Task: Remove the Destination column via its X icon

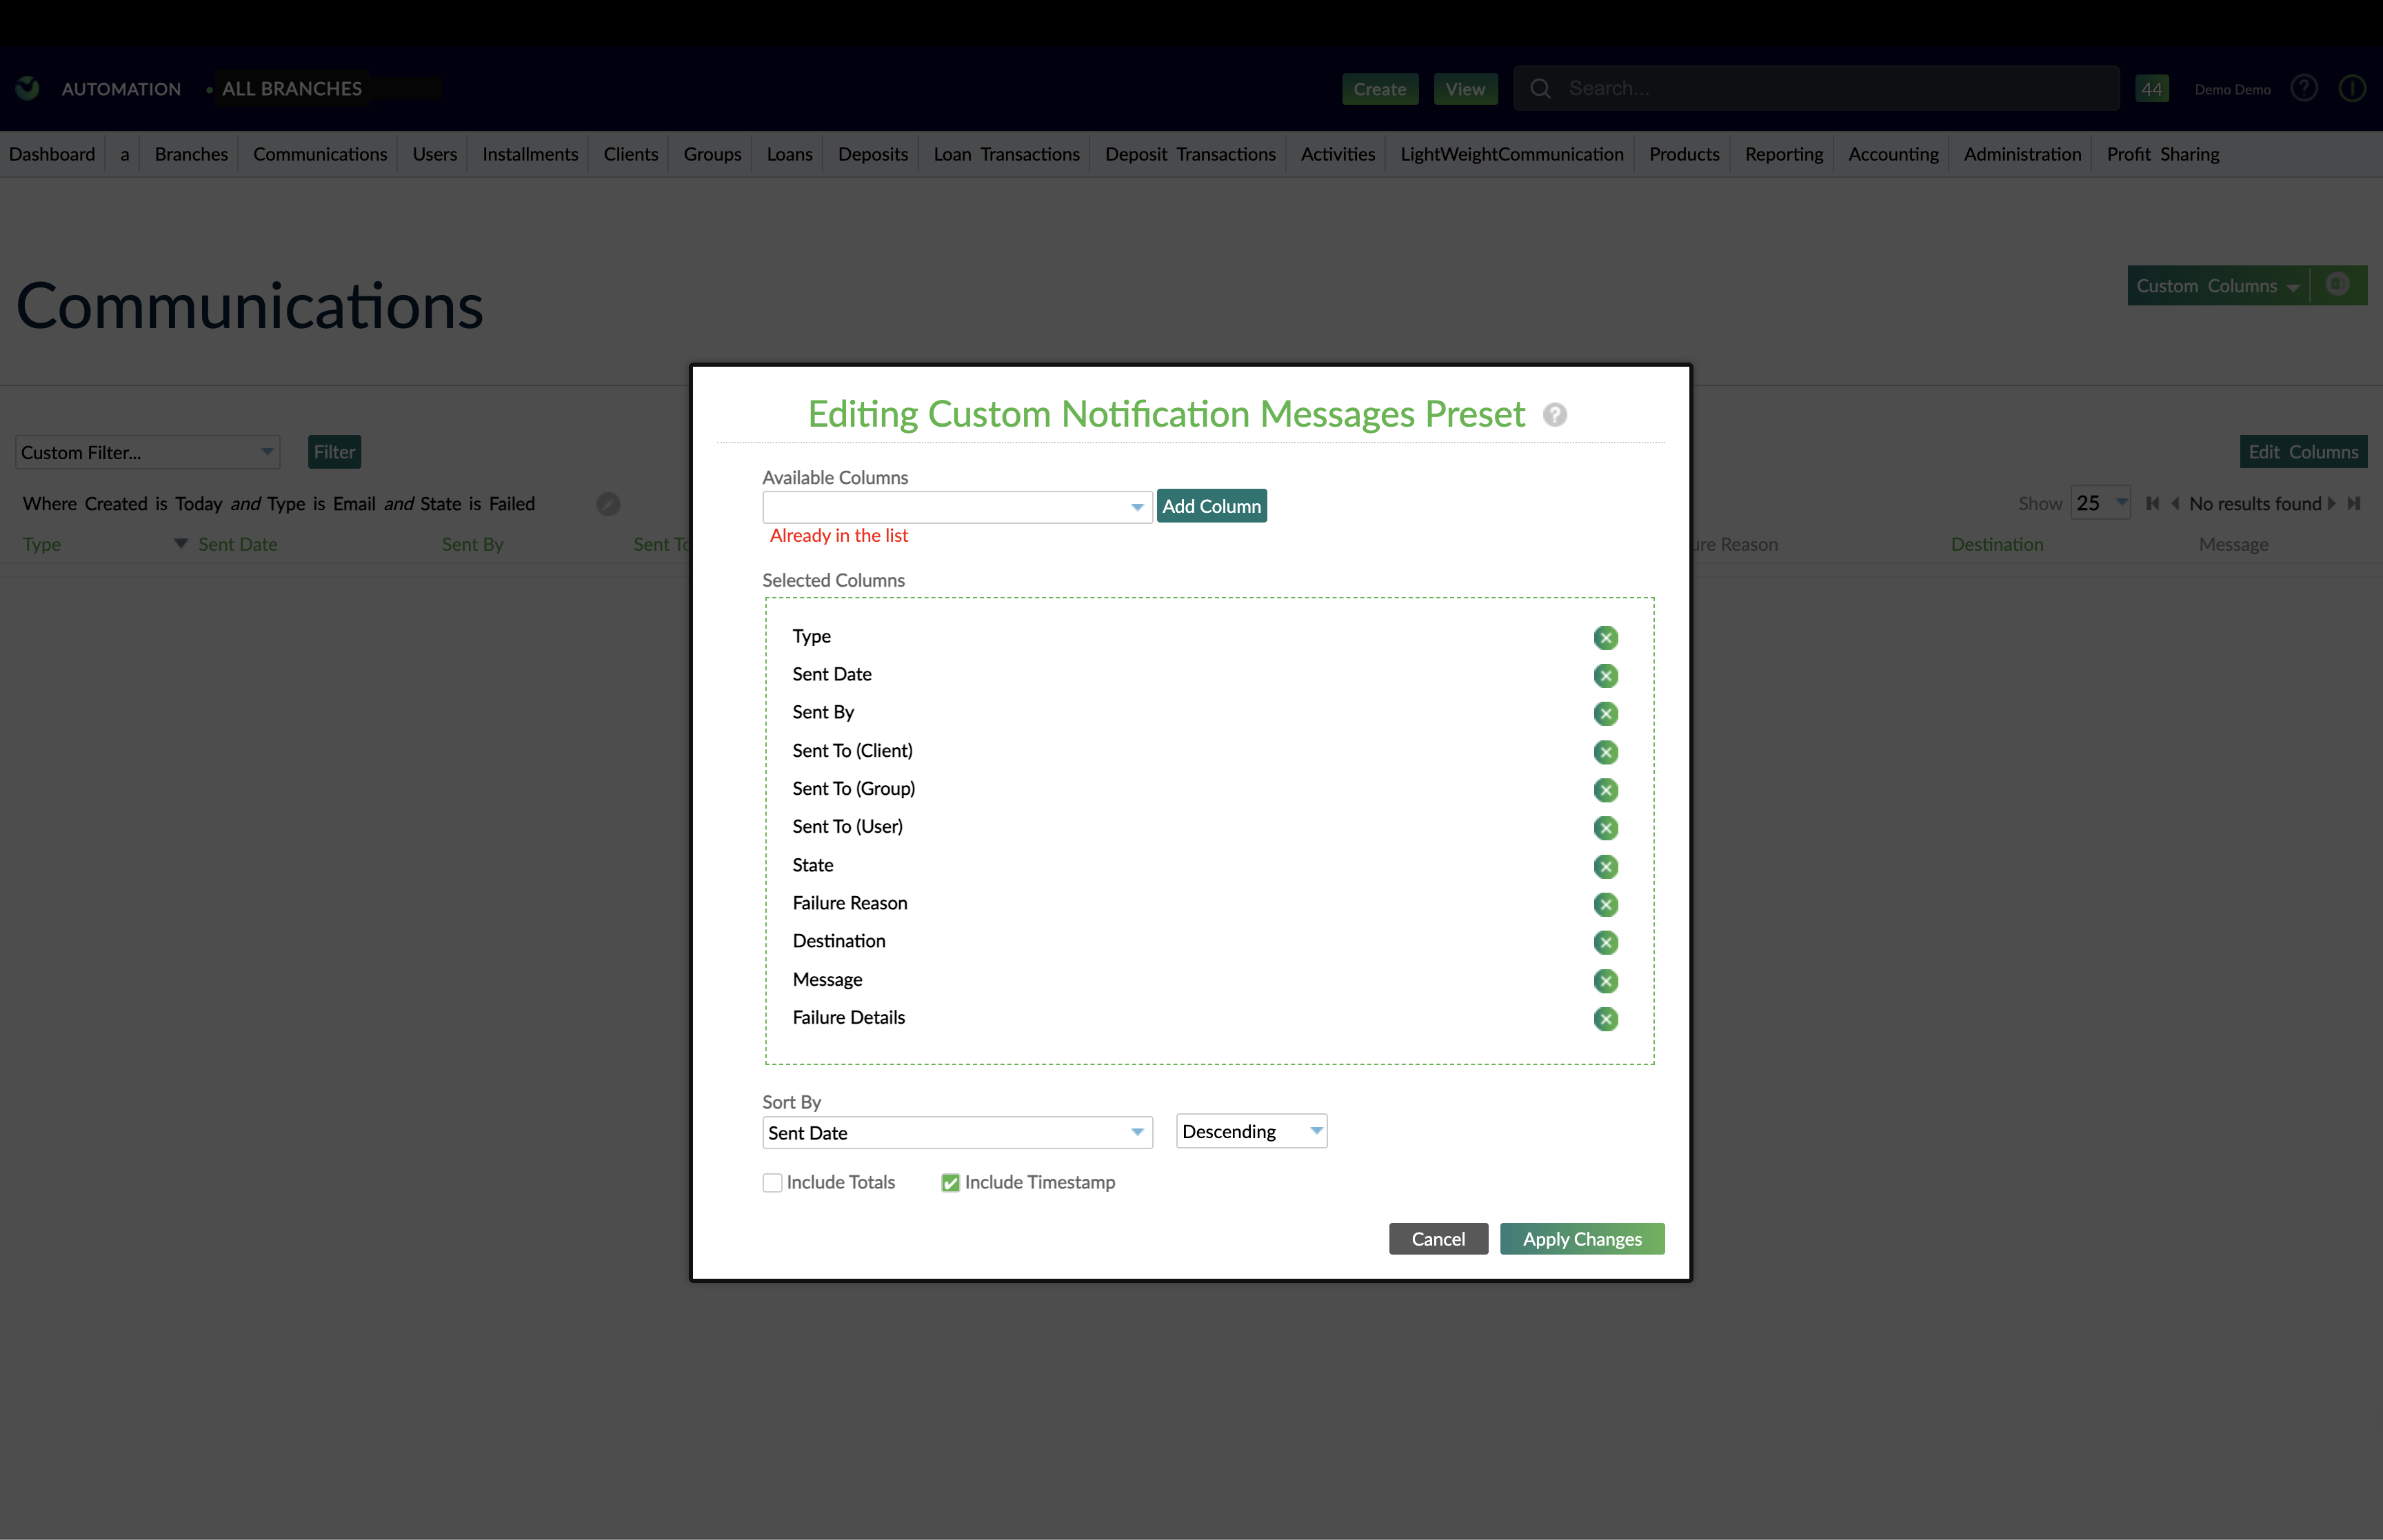Action: pos(1606,942)
